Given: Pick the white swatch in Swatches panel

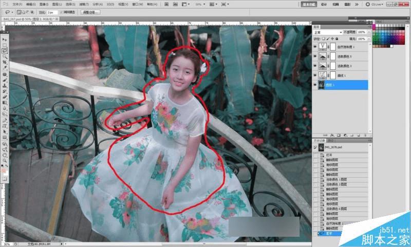Looking at the screenshot, I should coord(391,46).
